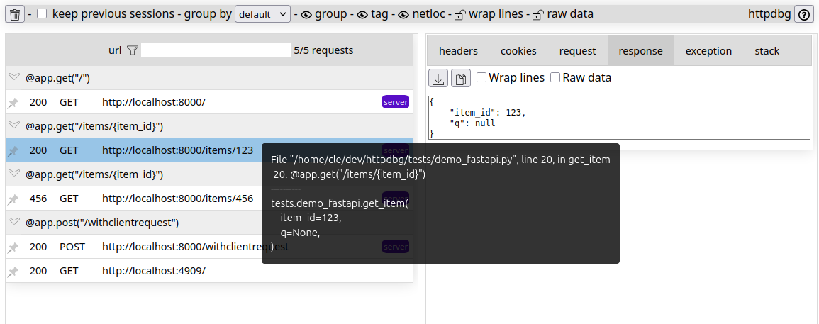Copy response content to clipboard
Viewport: 819px width, 324px height.
(x=461, y=79)
